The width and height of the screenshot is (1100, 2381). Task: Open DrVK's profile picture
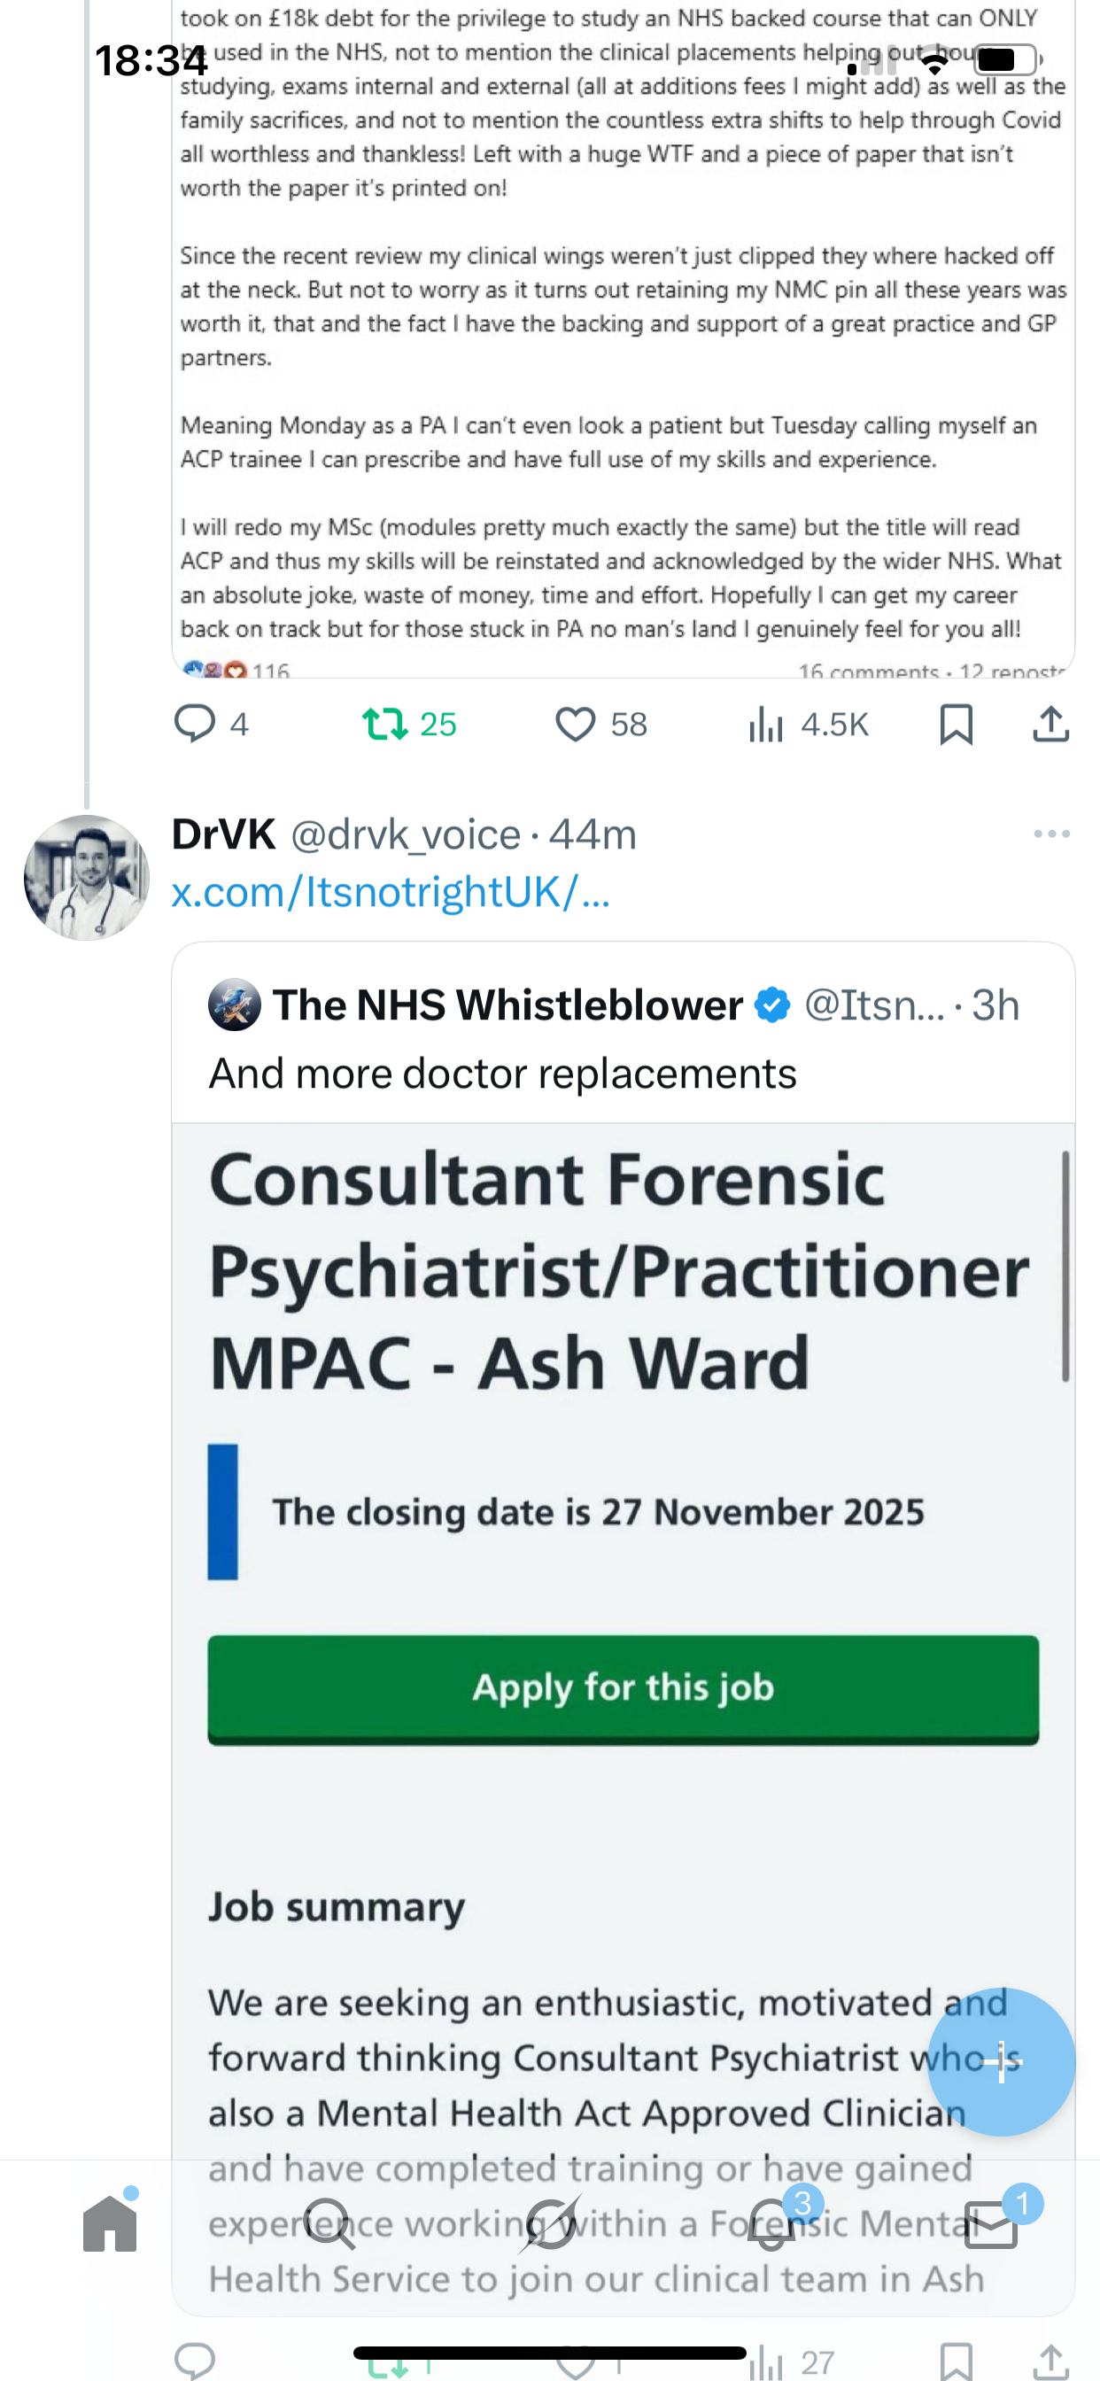87,877
